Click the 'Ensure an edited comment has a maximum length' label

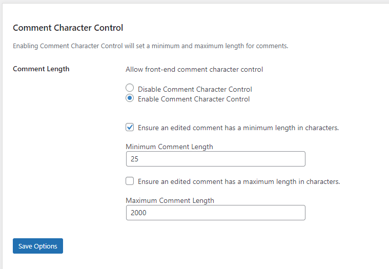(x=239, y=182)
